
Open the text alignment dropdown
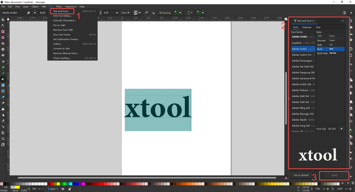[137, 13]
